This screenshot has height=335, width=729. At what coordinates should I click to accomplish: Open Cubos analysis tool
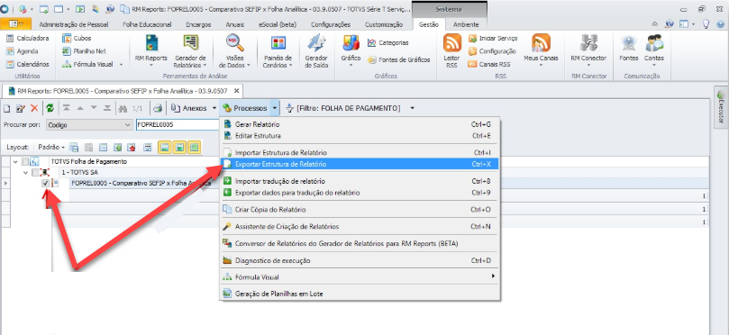point(77,39)
